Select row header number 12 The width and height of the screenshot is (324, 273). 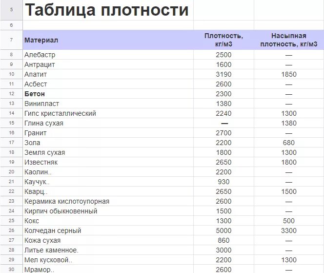[x=11, y=94]
